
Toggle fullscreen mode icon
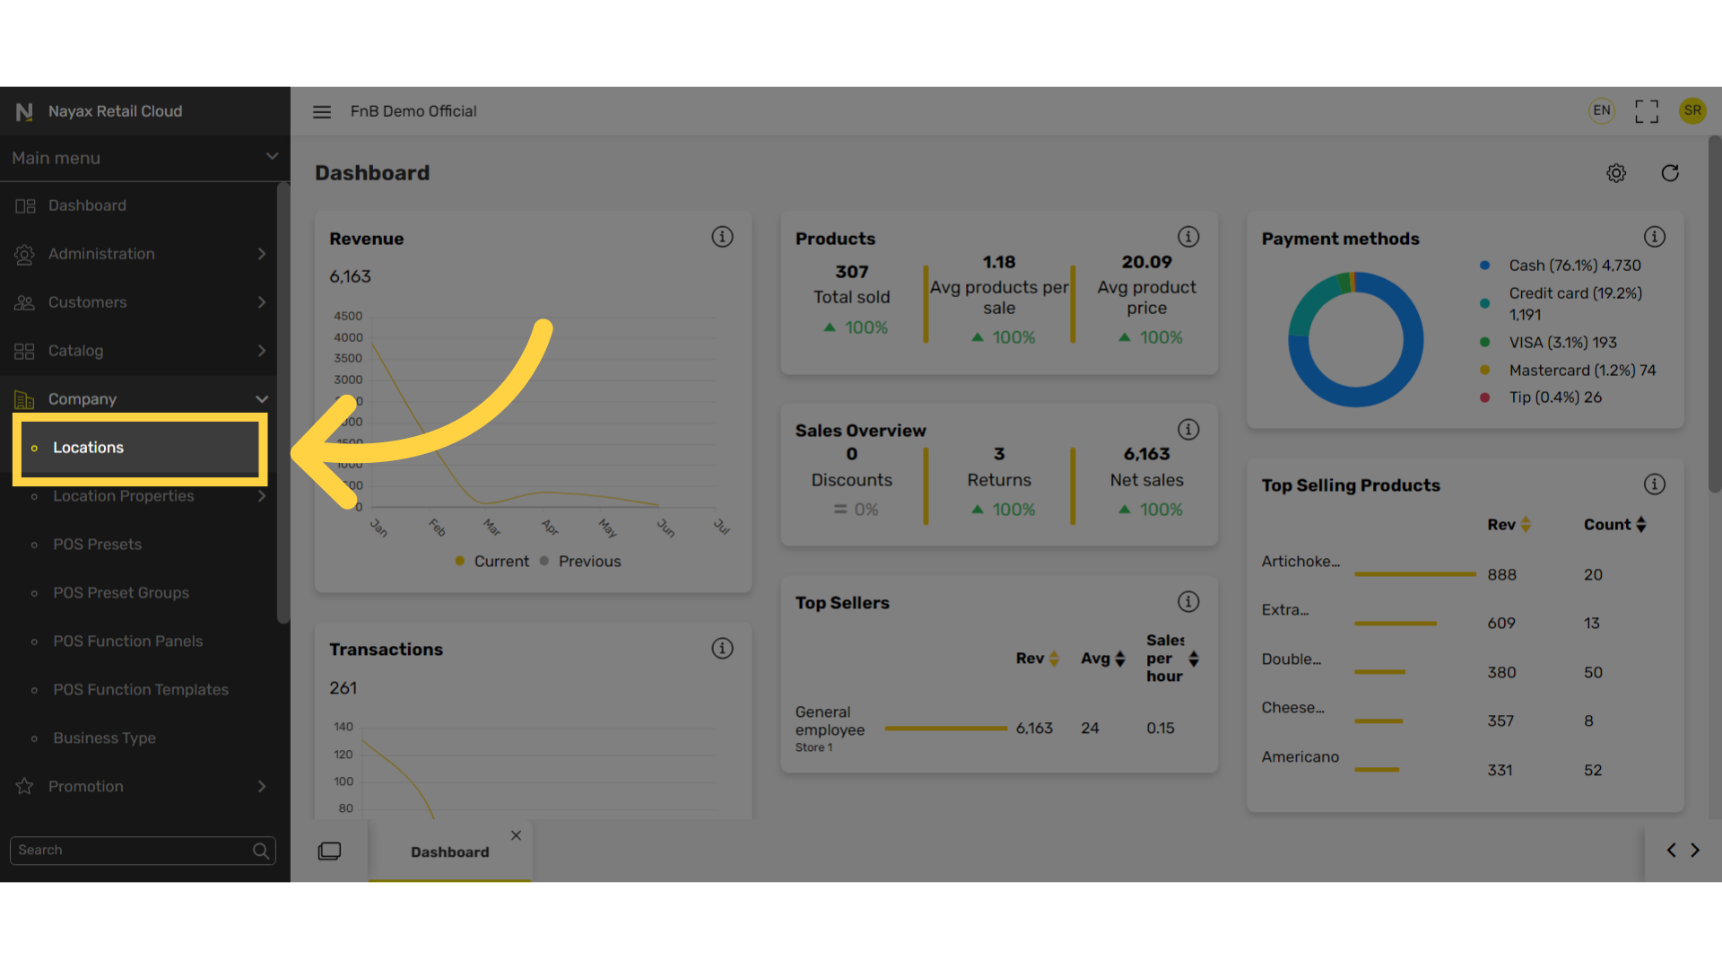pos(1647,111)
